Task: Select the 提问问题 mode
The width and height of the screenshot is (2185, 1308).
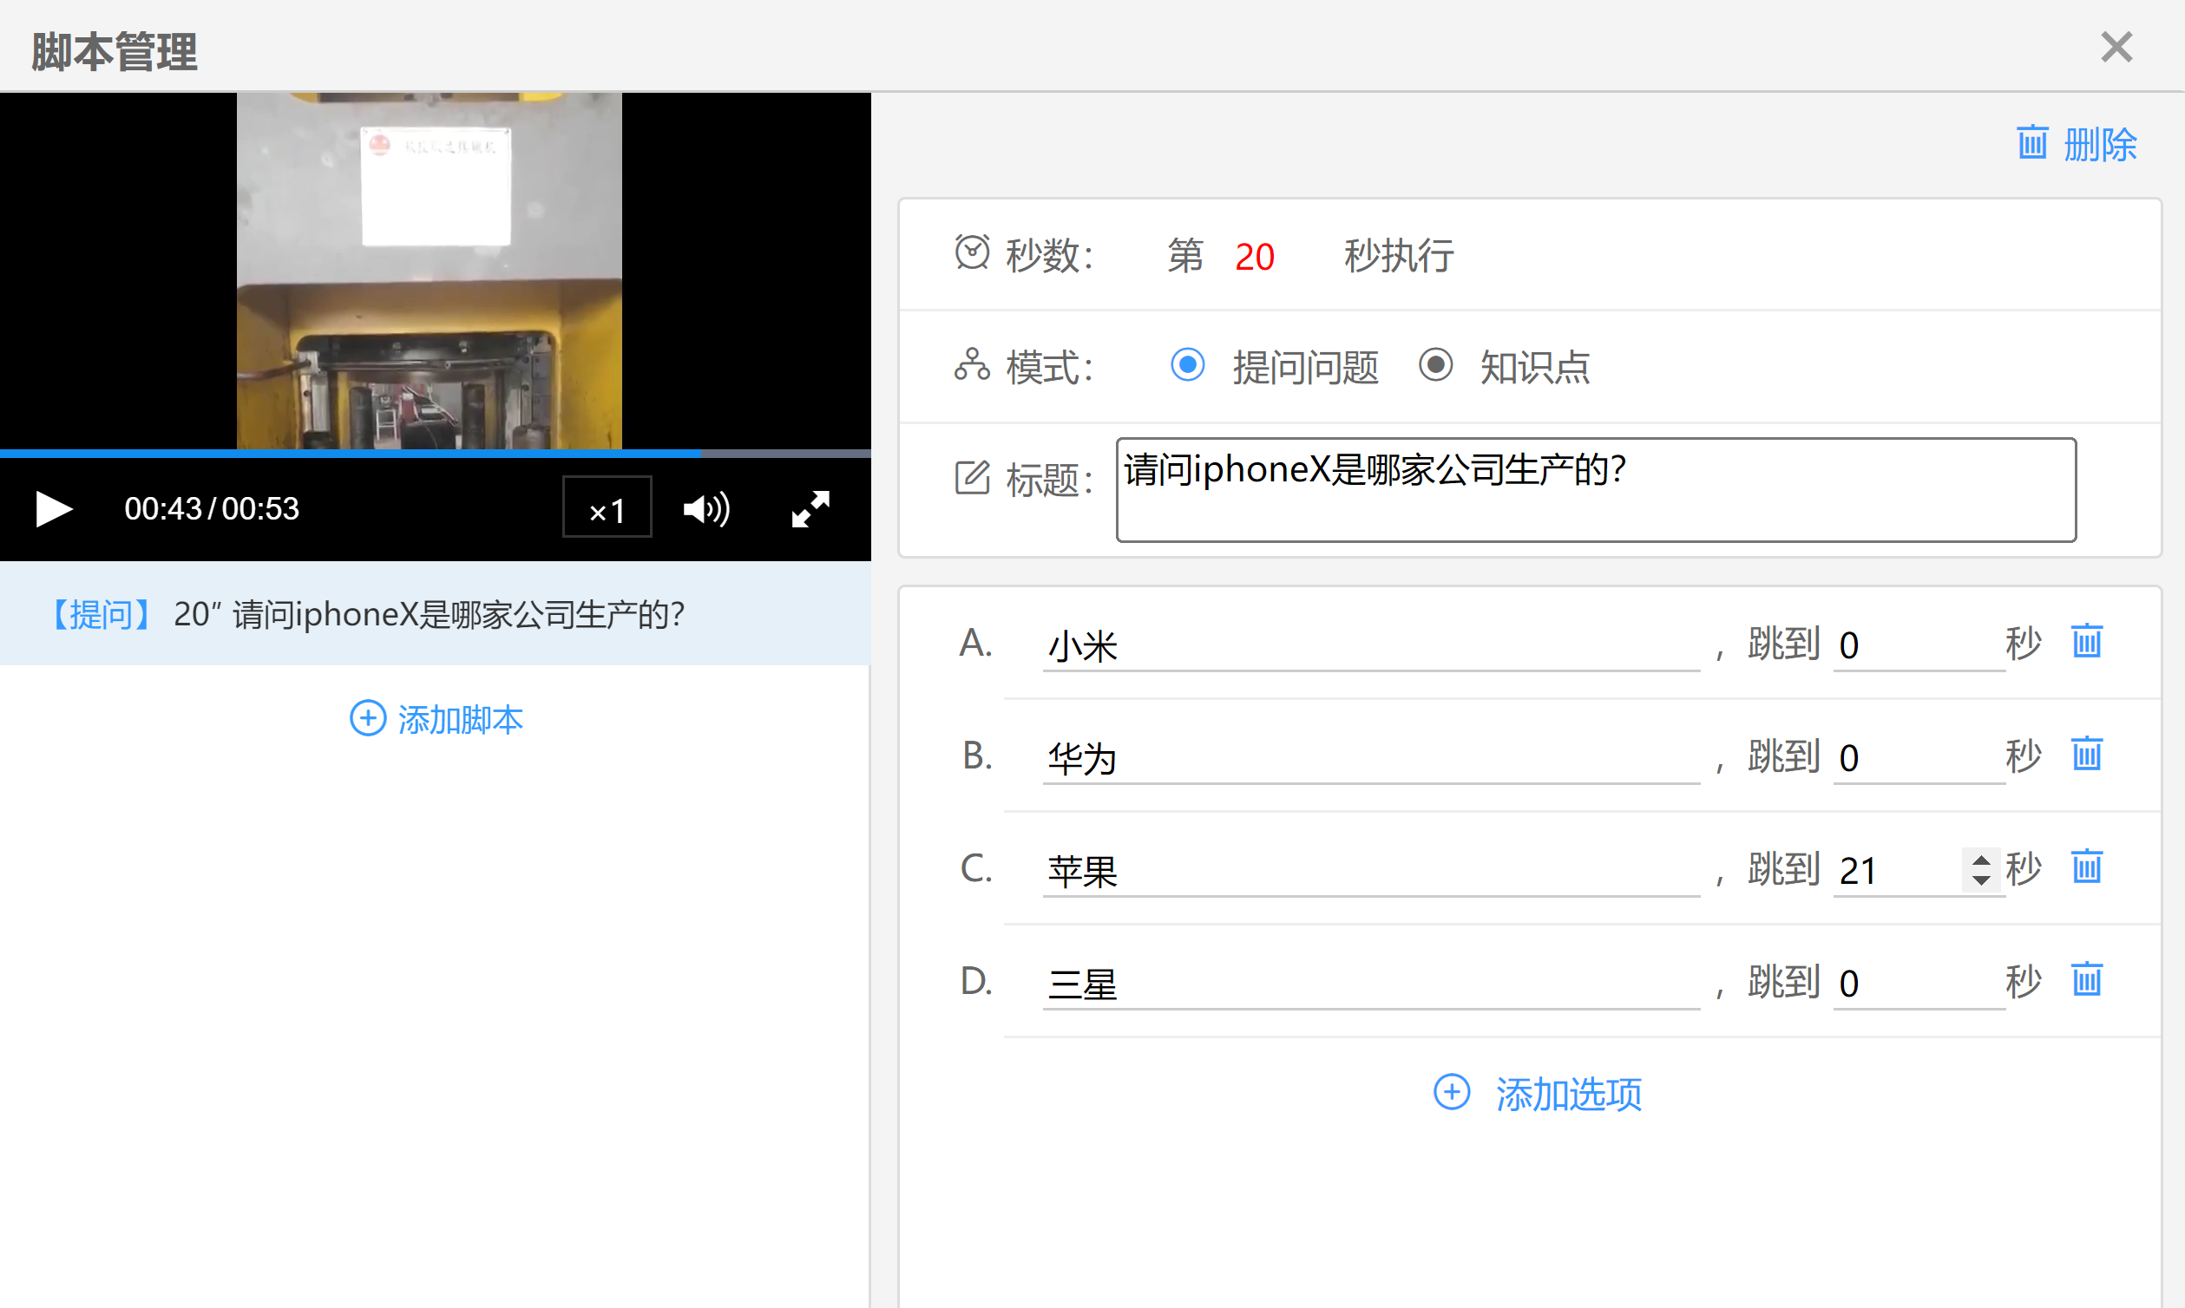Action: 1187,365
